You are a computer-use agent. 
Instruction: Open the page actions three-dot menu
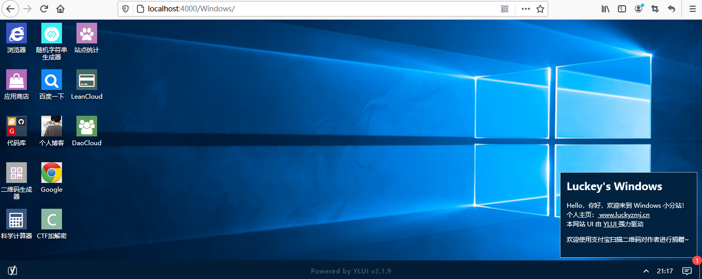(x=525, y=9)
